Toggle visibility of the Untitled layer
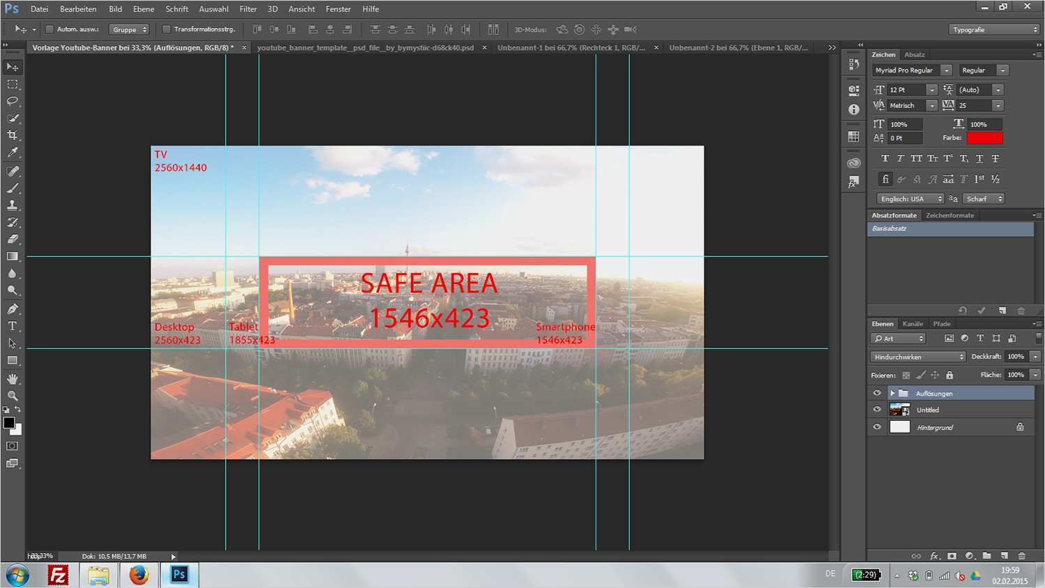Screen dimensions: 1045x588 (877, 409)
